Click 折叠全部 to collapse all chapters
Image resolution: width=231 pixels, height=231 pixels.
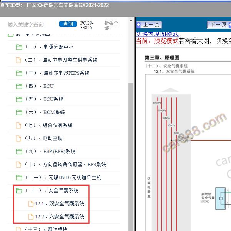click(x=111, y=25)
